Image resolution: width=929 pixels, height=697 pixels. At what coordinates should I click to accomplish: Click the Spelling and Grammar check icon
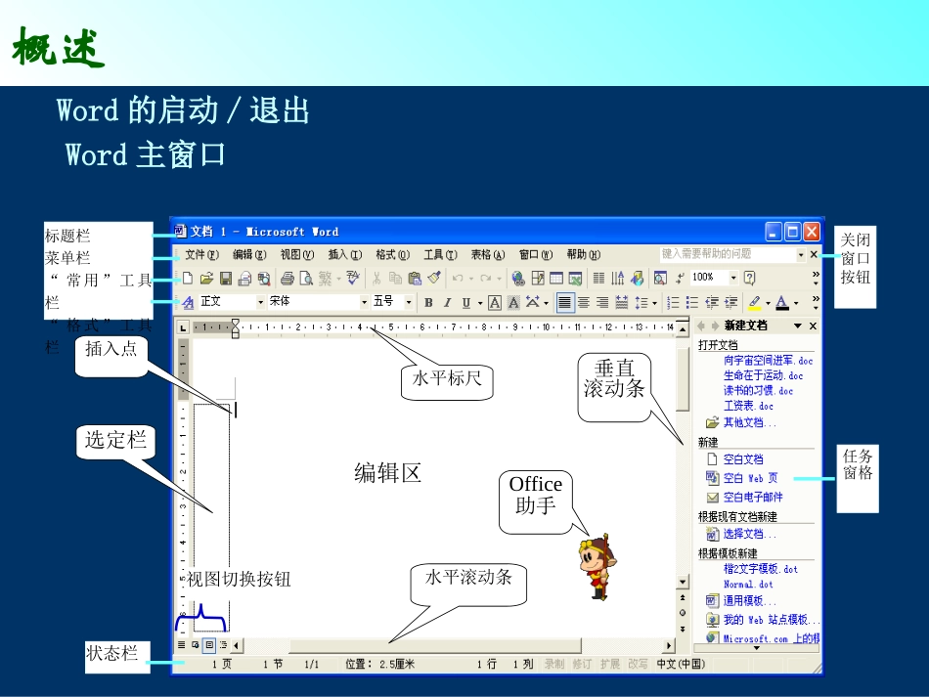353,278
